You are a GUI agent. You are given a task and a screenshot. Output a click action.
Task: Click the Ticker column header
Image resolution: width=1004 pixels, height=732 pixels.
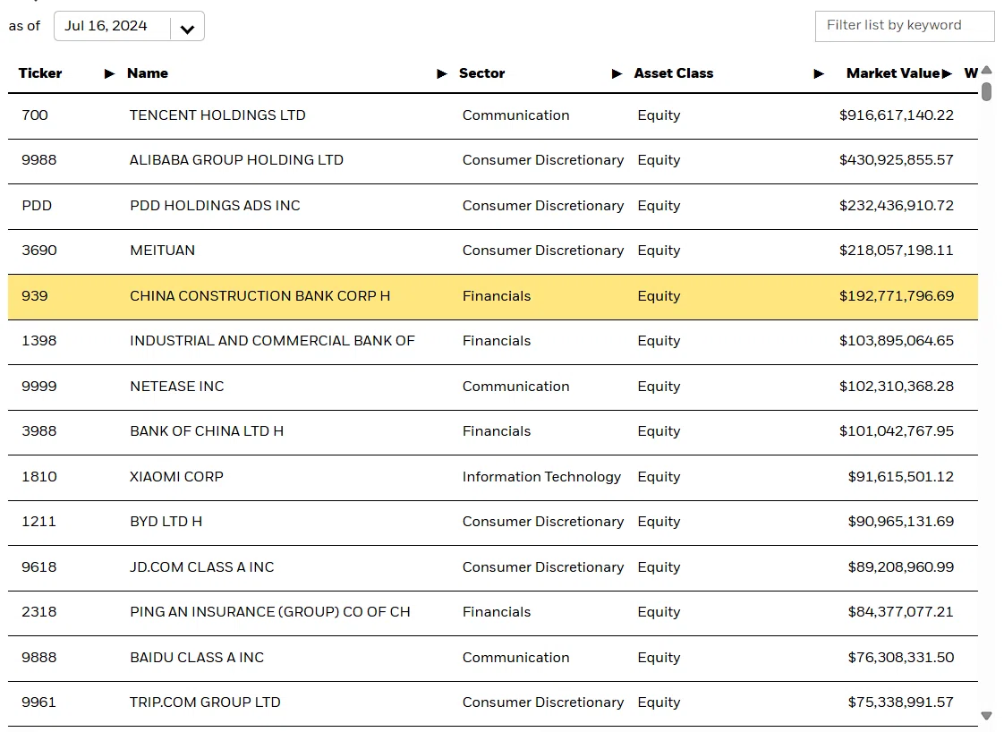pos(40,73)
